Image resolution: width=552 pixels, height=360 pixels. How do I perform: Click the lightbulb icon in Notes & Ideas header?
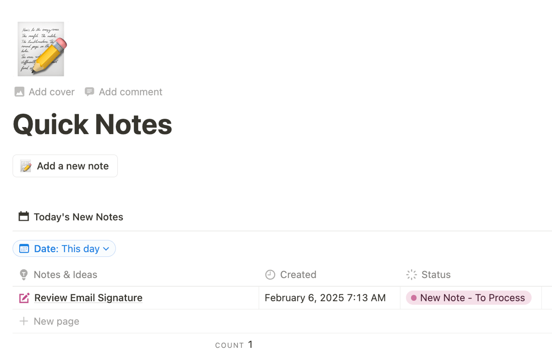(x=23, y=275)
